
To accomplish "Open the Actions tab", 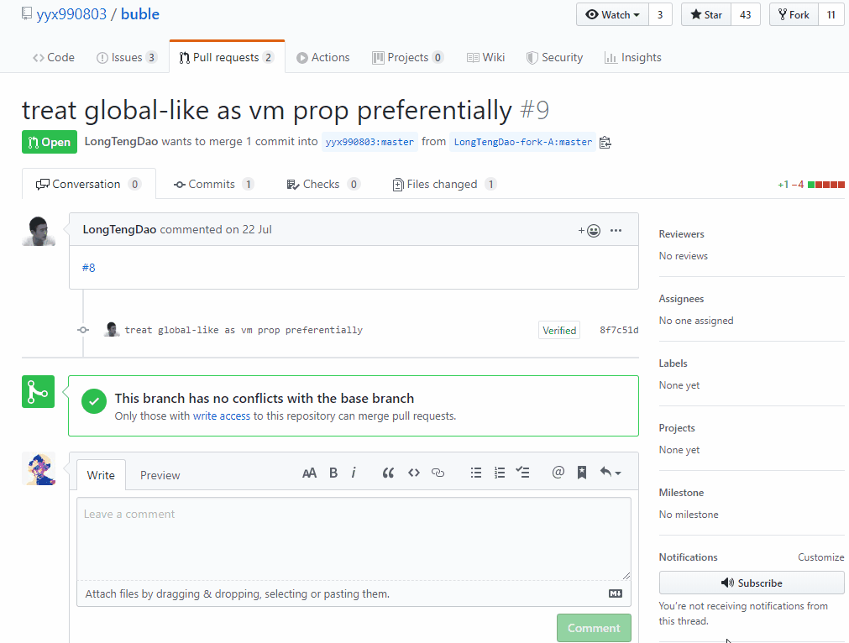I will tap(323, 57).
